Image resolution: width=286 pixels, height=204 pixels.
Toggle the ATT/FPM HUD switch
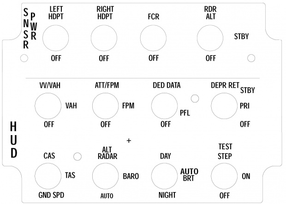tap(105, 105)
